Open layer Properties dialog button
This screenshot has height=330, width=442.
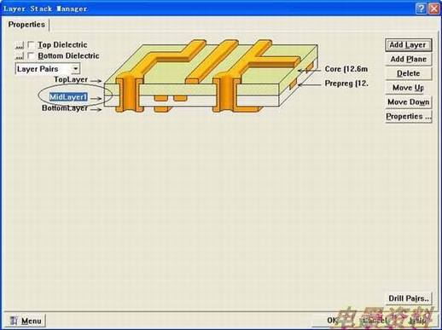[x=409, y=116]
